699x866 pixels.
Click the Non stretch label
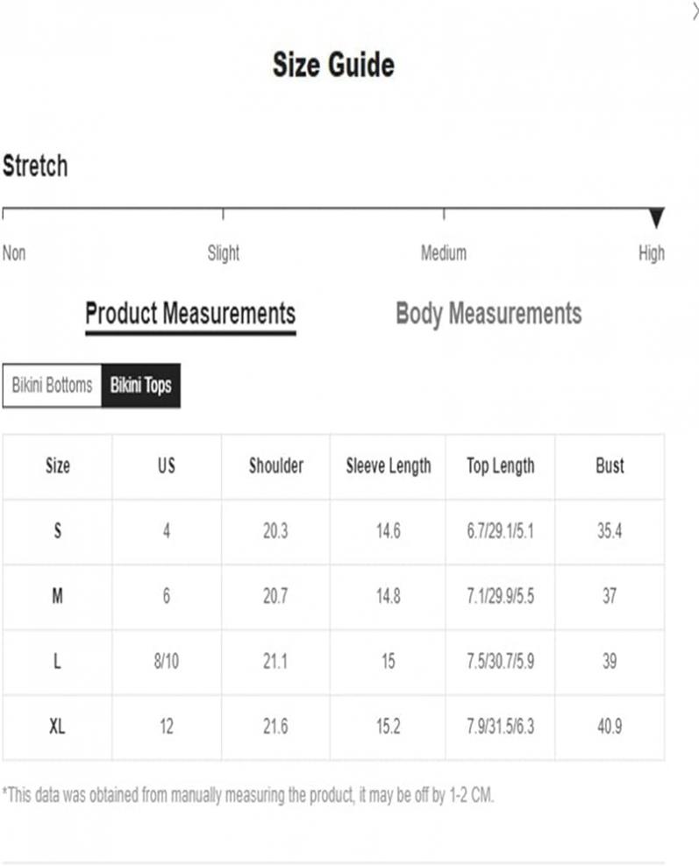14,253
